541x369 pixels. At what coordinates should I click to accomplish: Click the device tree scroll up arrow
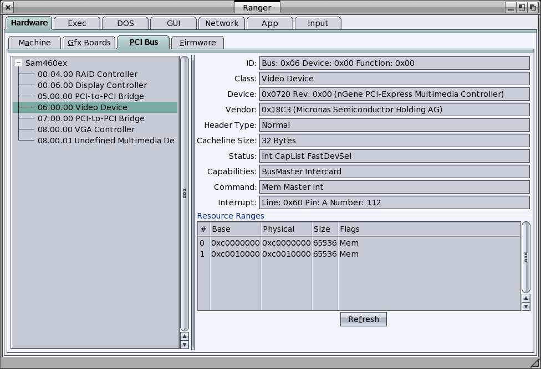[185, 336]
